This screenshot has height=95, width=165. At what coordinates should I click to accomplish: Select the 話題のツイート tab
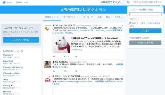52,17
